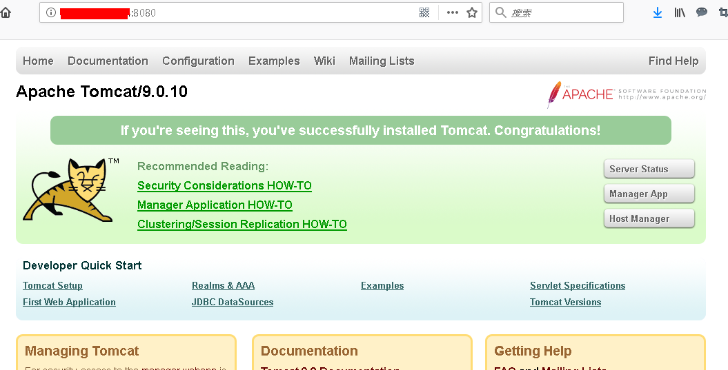Click the QR code icon in address bar
The width and height of the screenshot is (728, 370).
424,12
